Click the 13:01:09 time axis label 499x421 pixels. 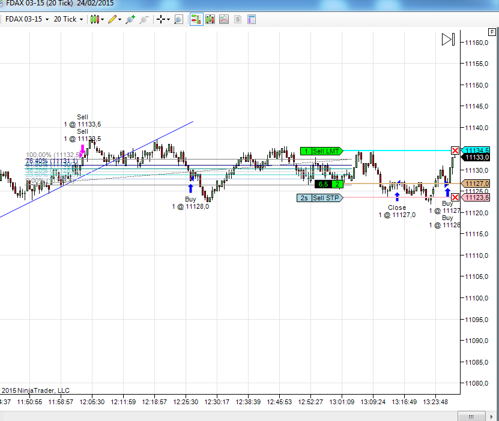(342, 402)
